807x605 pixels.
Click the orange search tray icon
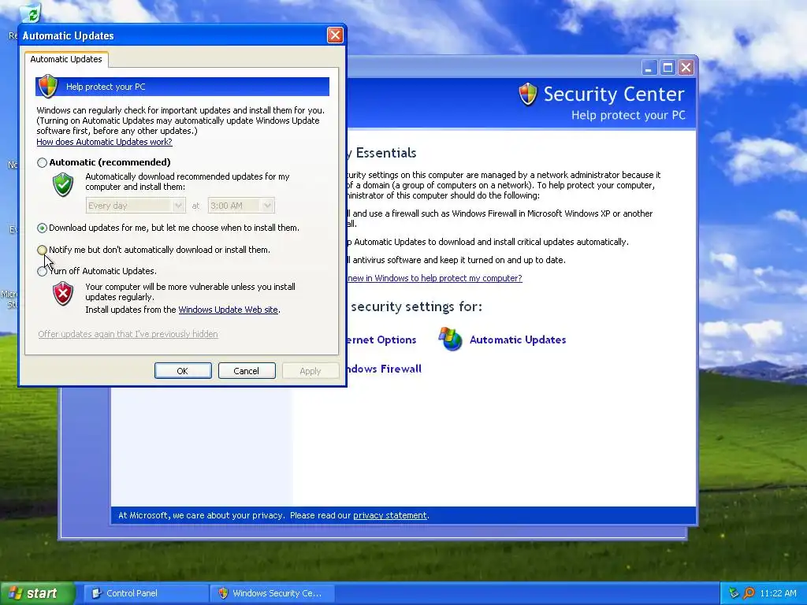click(749, 593)
